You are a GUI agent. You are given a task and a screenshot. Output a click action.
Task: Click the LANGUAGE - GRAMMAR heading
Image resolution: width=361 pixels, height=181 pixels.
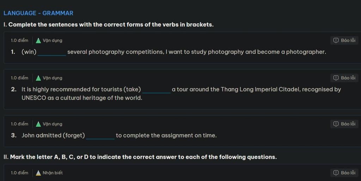tap(38, 13)
